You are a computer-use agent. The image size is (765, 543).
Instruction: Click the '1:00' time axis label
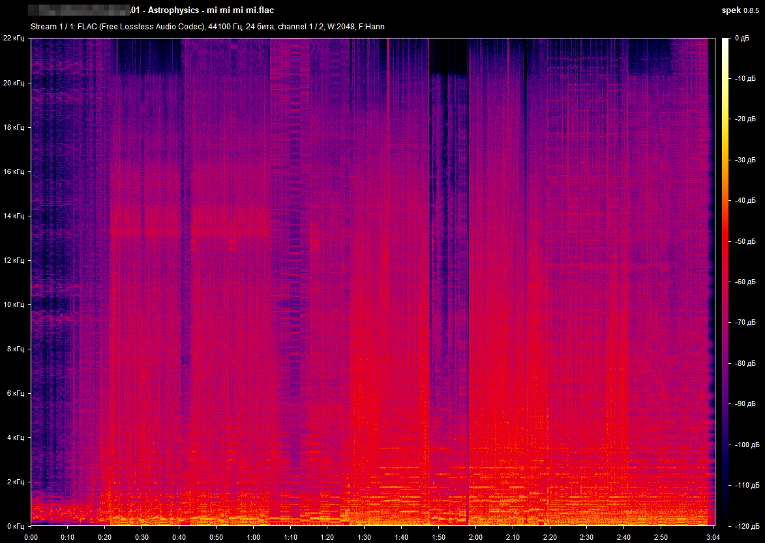(x=253, y=537)
